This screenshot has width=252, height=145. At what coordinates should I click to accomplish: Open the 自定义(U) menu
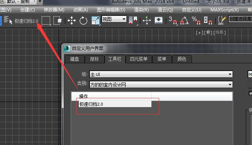pos(192,10)
